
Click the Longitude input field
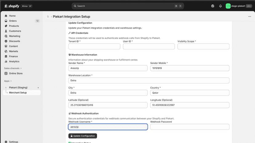(190, 105)
